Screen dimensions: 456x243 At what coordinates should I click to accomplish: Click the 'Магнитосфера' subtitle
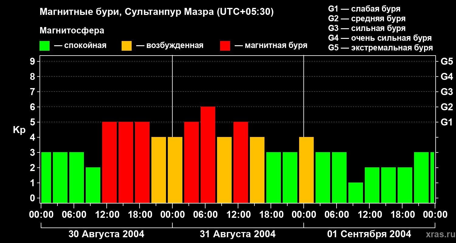[72, 31]
